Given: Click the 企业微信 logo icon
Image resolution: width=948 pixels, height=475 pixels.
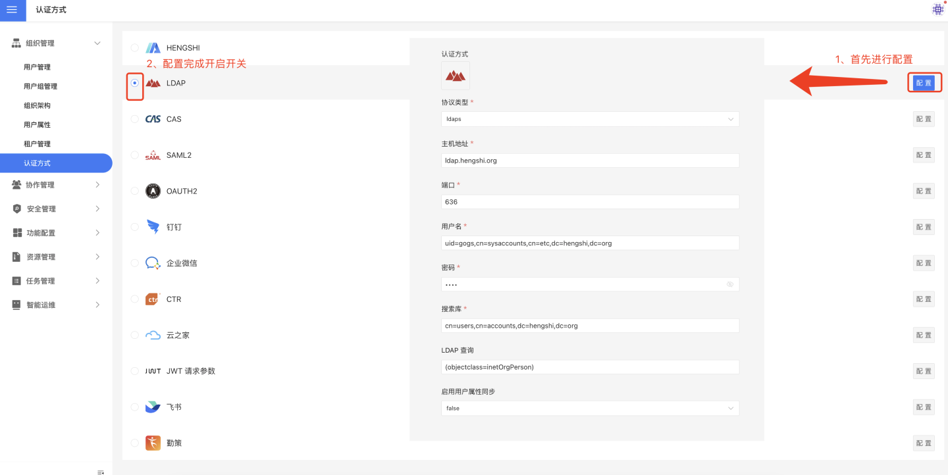Looking at the screenshot, I should 153,263.
